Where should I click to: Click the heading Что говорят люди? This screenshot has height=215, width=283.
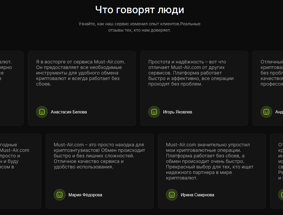click(139, 10)
